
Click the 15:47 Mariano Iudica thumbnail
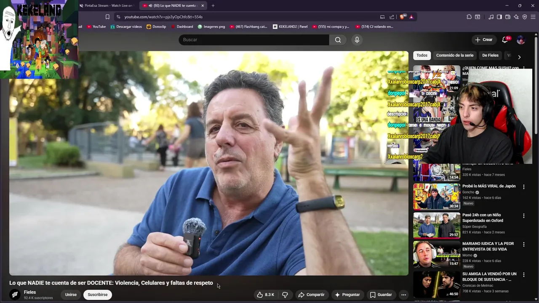437,254
